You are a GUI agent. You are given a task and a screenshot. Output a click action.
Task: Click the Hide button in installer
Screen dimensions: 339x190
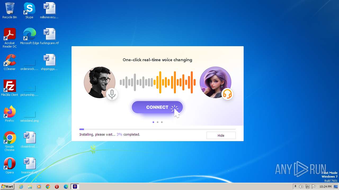pos(221,135)
